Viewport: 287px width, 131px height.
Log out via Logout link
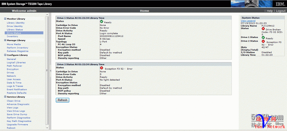click(281, 11)
